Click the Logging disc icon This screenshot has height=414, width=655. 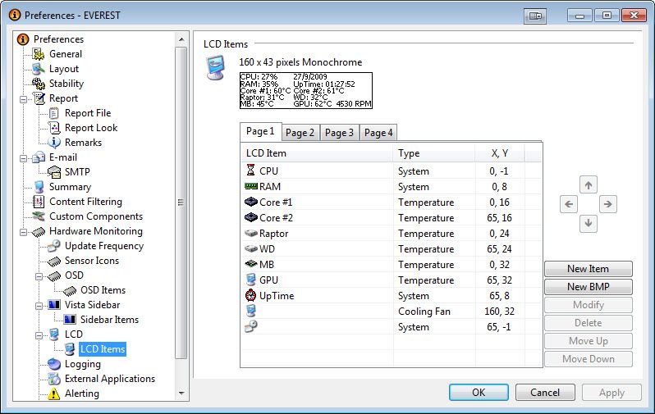54,364
